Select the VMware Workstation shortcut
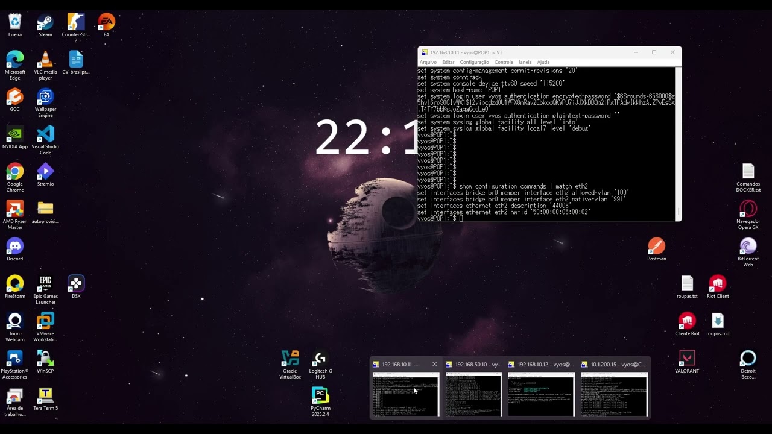 tap(45, 327)
